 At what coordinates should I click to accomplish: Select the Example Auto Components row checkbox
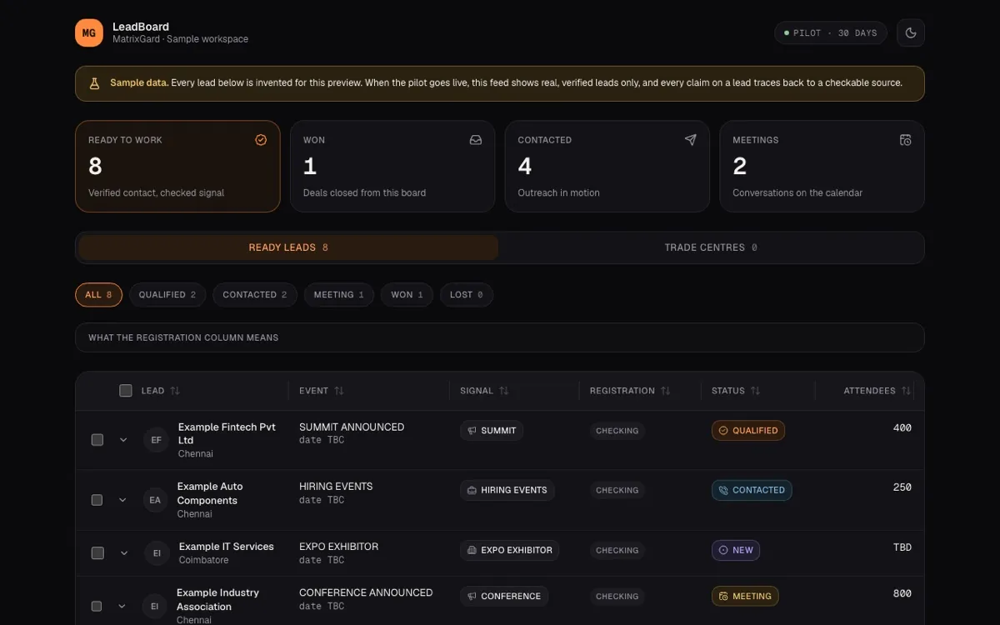[97, 500]
